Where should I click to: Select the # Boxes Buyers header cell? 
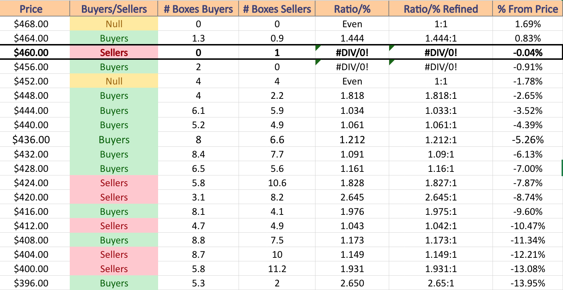[198, 9]
